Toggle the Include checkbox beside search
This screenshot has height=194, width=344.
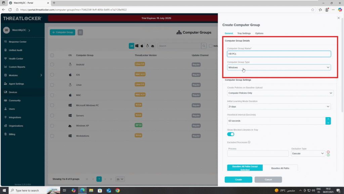[211, 46]
